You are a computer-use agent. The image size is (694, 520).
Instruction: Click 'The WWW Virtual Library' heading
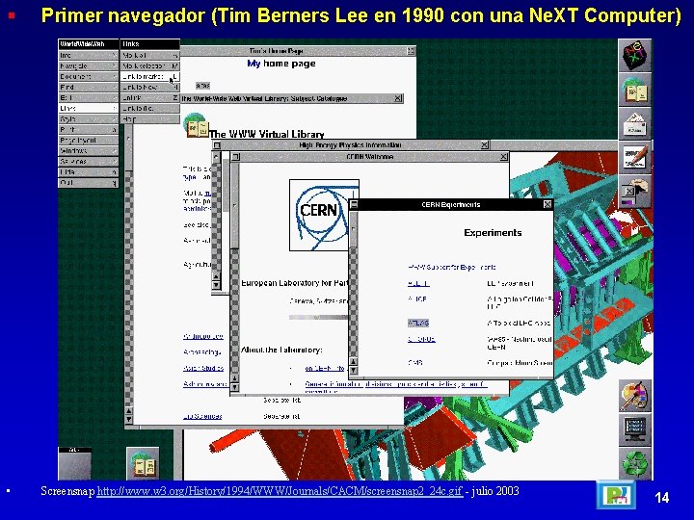click(266, 134)
